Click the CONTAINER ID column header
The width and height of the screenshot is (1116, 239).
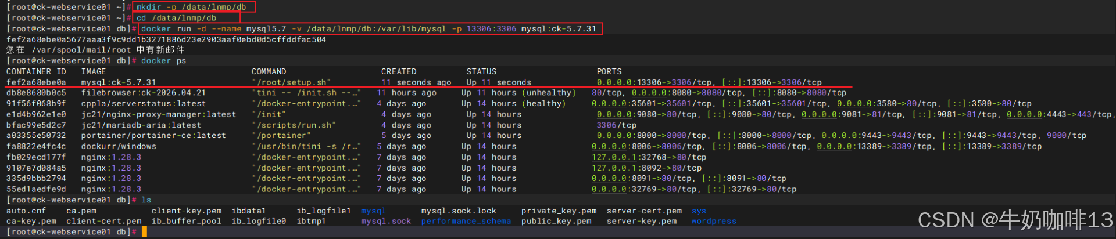(x=36, y=71)
